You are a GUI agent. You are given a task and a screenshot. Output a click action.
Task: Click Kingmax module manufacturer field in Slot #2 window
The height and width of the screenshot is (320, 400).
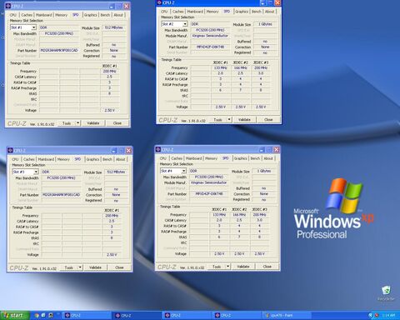pos(210,36)
